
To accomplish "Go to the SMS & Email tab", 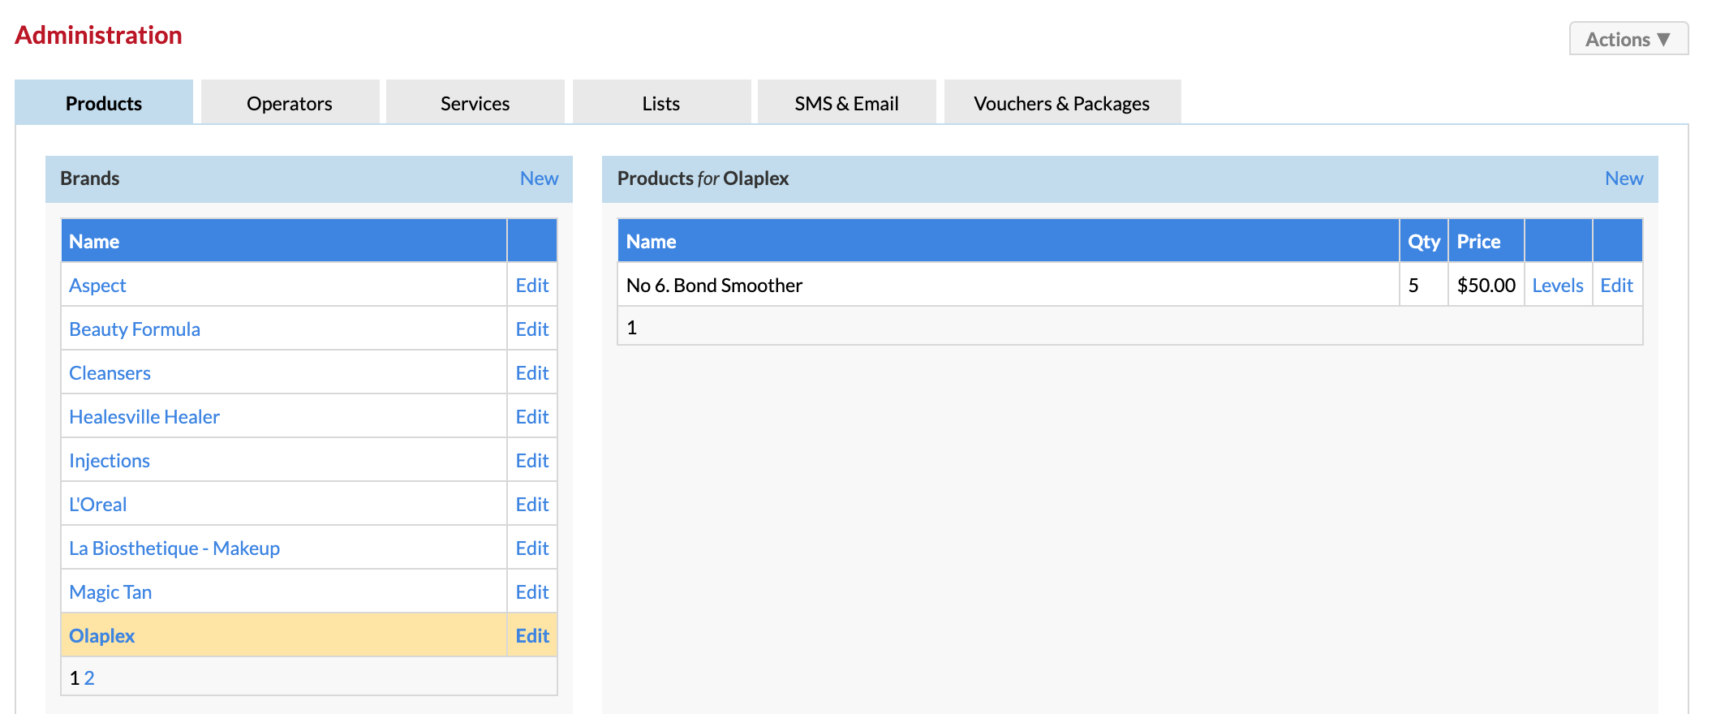I will coord(846,103).
